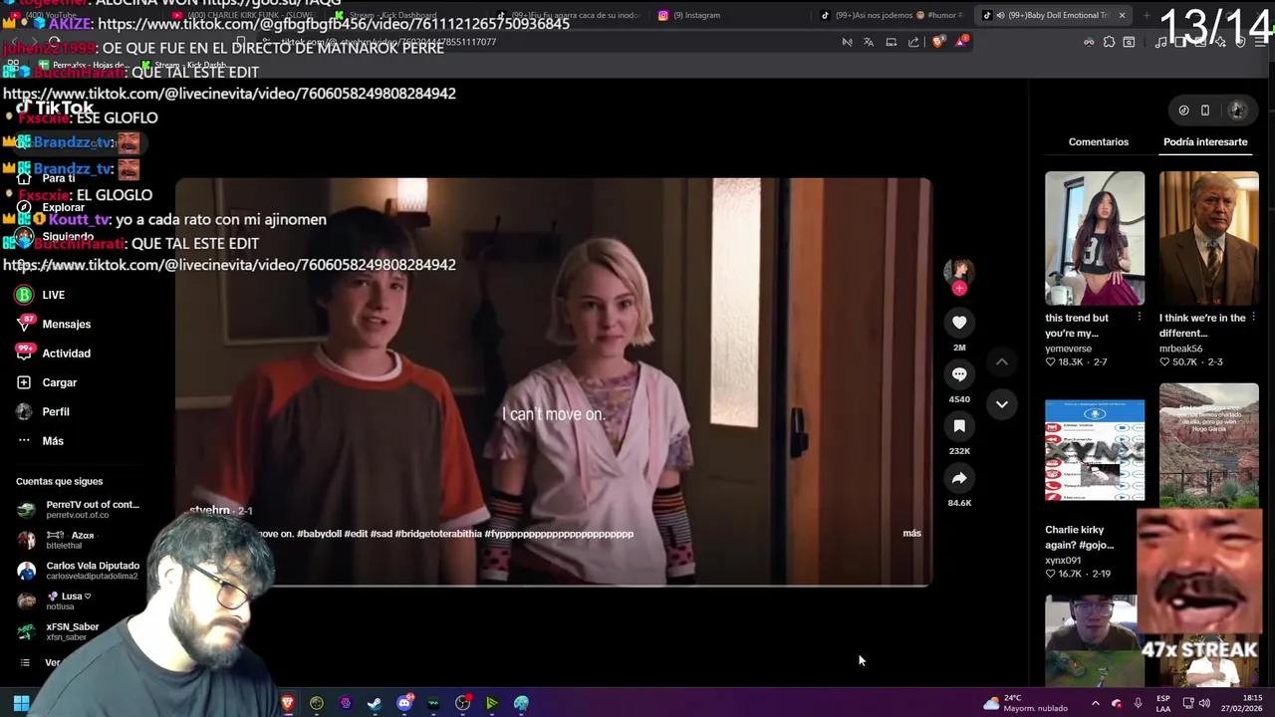Open Brave browser in taskbar
This screenshot has width=1275, height=717.
(288, 703)
